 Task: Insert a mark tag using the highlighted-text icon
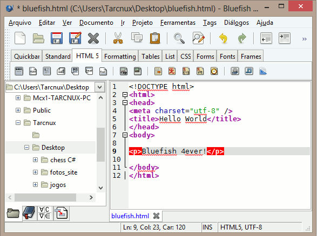158,71
